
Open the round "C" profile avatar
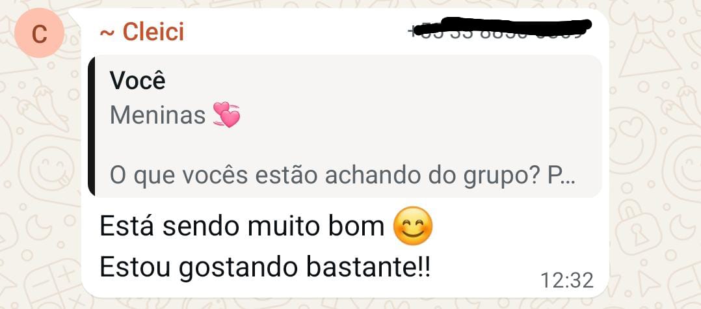[x=39, y=33]
